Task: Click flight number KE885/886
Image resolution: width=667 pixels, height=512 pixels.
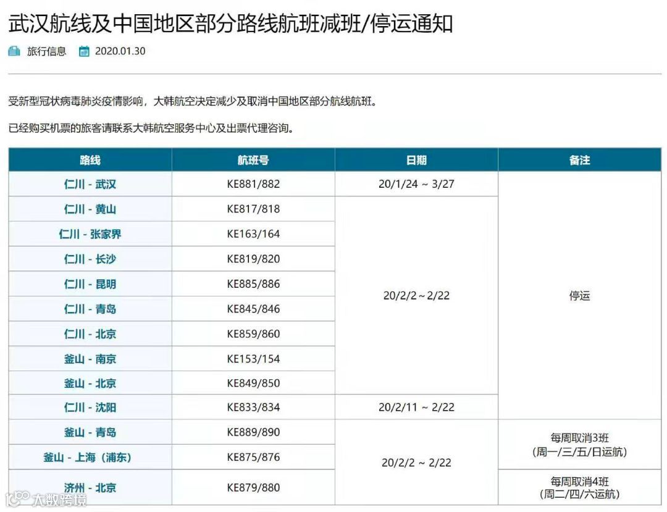Action: point(254,283)
